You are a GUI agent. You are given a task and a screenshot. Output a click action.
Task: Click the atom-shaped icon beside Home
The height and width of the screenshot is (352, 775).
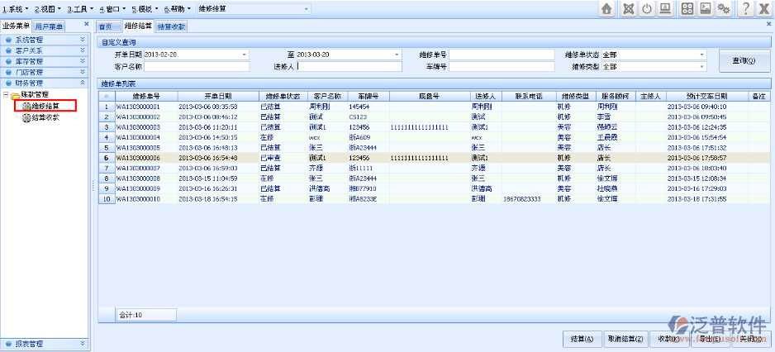[628, 9]
